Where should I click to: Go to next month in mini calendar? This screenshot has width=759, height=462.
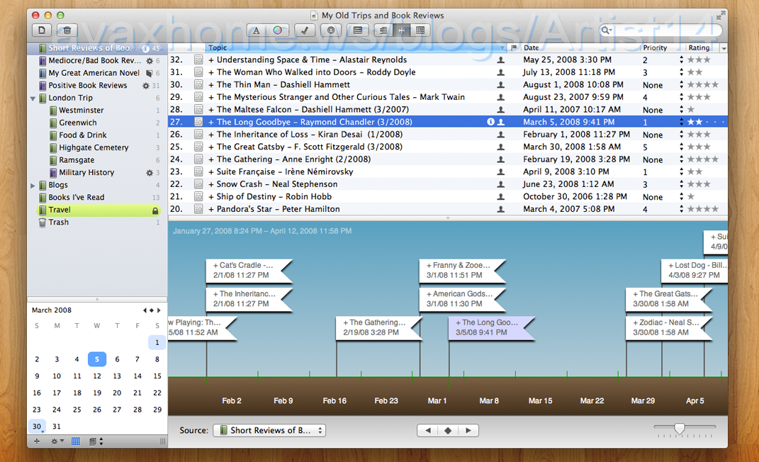[x=159, y=310]
